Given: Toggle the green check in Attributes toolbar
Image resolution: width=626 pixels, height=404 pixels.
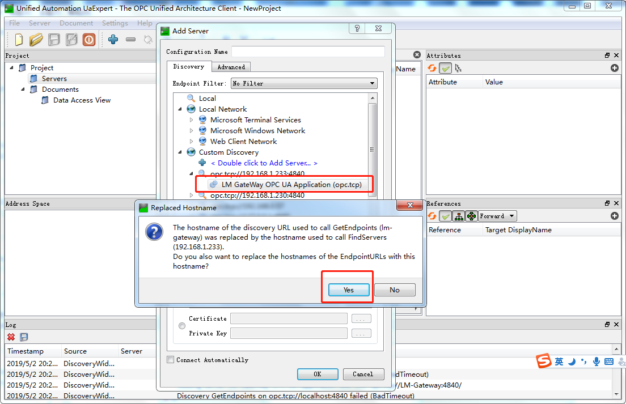Looking at the screenshot, I should pyautogui.click(x=445, y=68).
